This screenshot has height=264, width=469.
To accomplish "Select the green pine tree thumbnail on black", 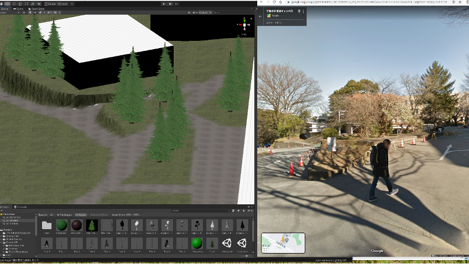I will pos(92,225).
